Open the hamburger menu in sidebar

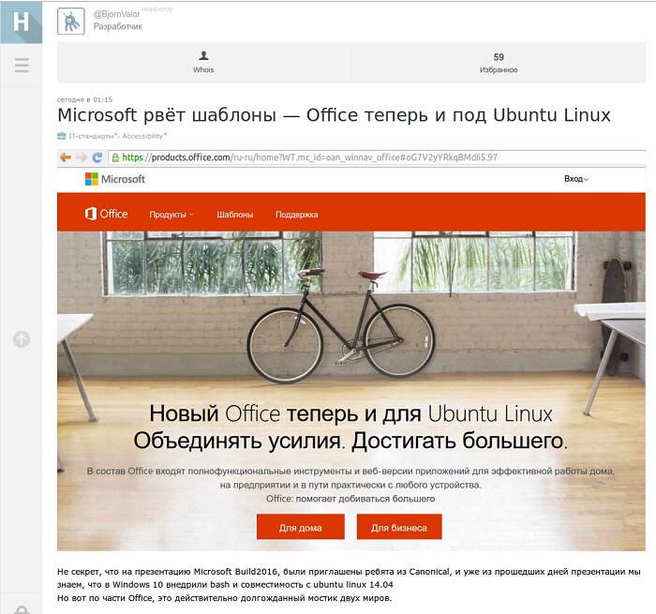[22, 66]
